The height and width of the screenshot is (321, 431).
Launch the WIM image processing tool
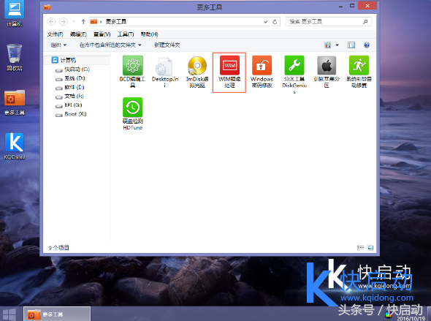point(229,72)
